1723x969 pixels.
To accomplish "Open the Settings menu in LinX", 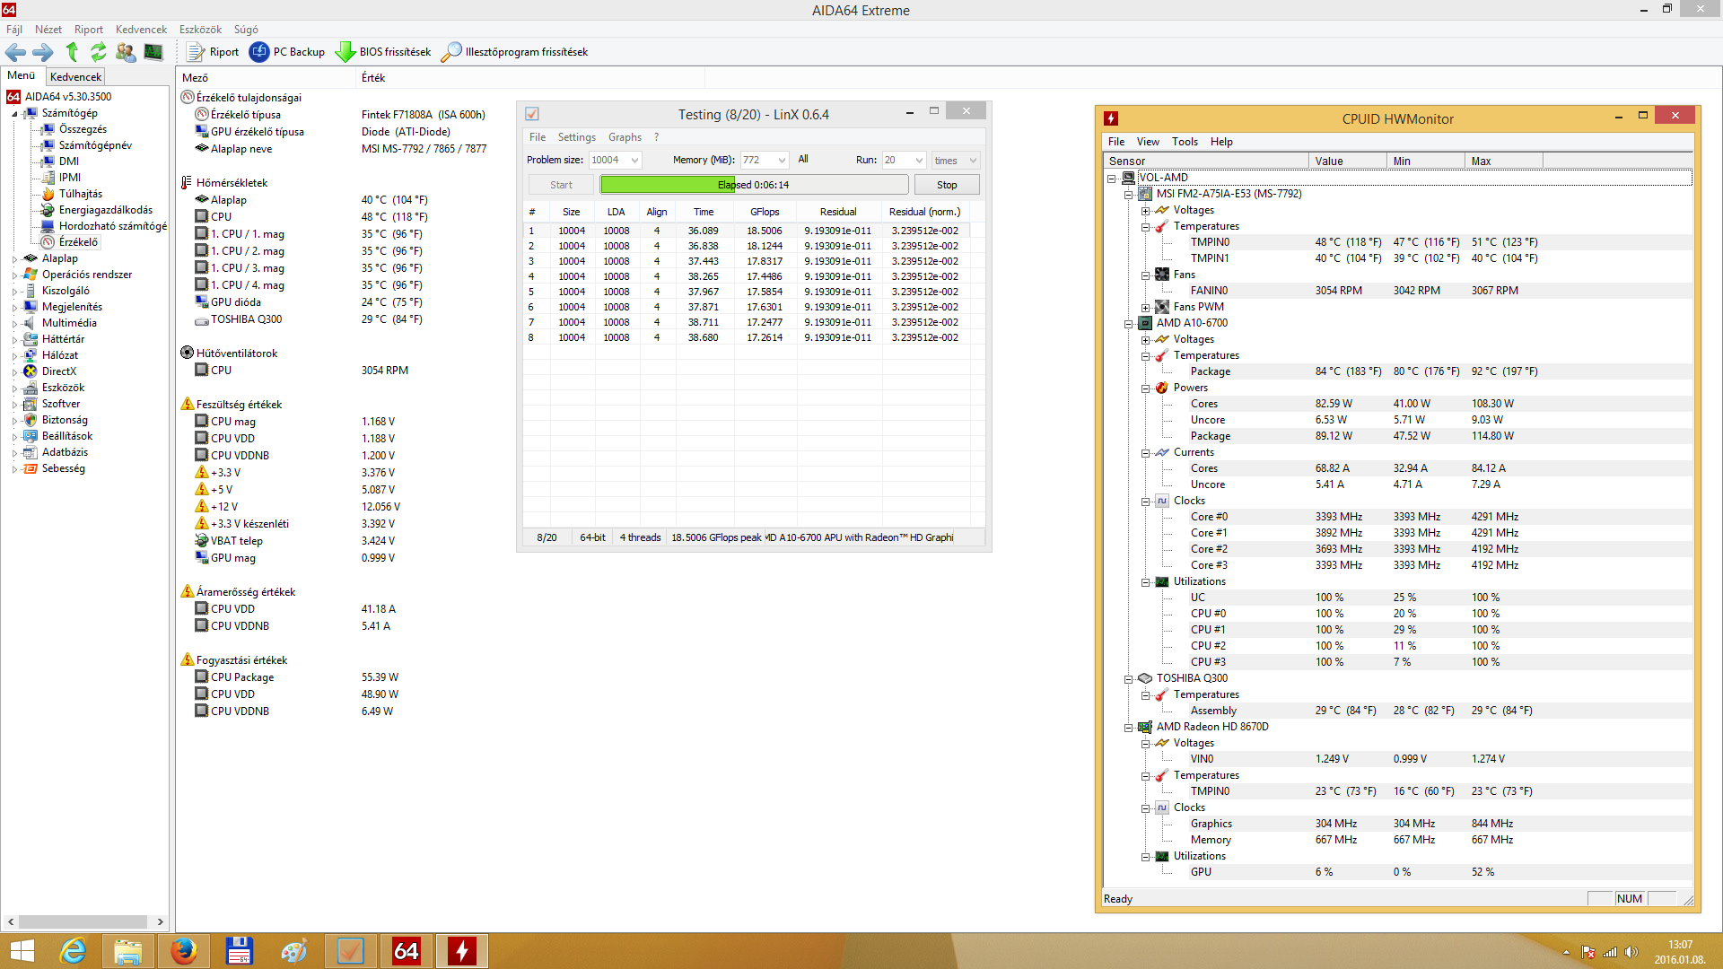I will point(576,137).
